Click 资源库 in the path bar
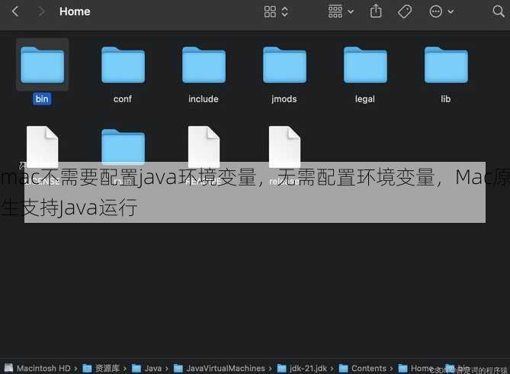510x374 pixels. 101,368
